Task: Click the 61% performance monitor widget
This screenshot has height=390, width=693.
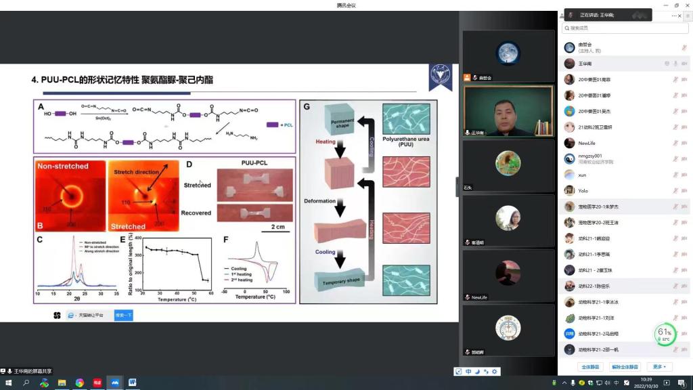Action: coord(665,333)
